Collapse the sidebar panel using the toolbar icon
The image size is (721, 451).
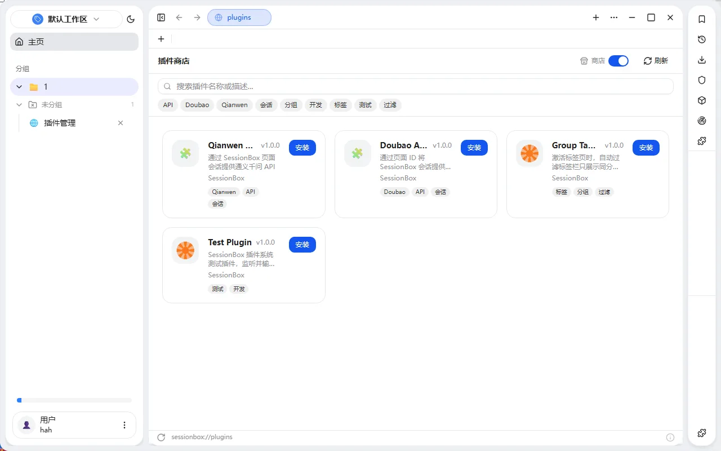(x=161, y=17)
